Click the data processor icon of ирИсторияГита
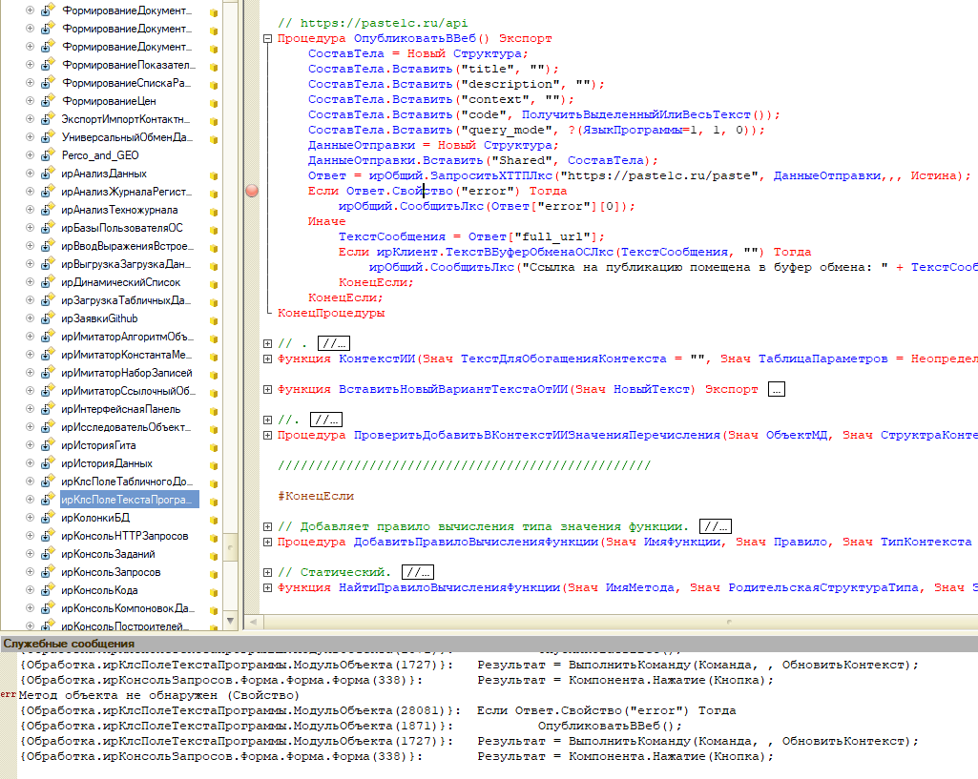 point(46,445)
